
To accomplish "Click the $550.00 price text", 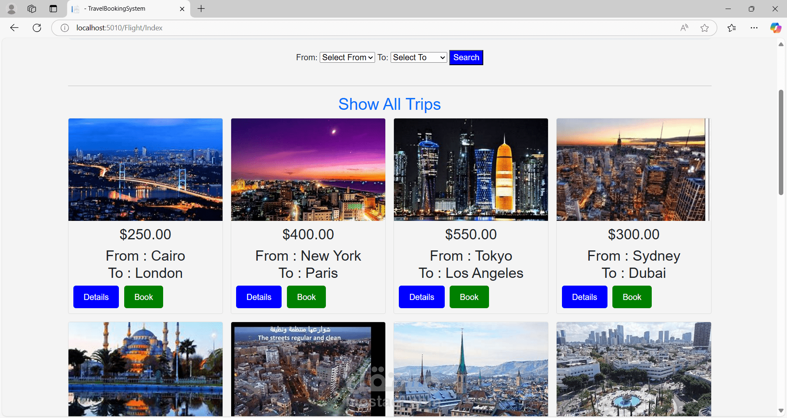I will 471,234.
